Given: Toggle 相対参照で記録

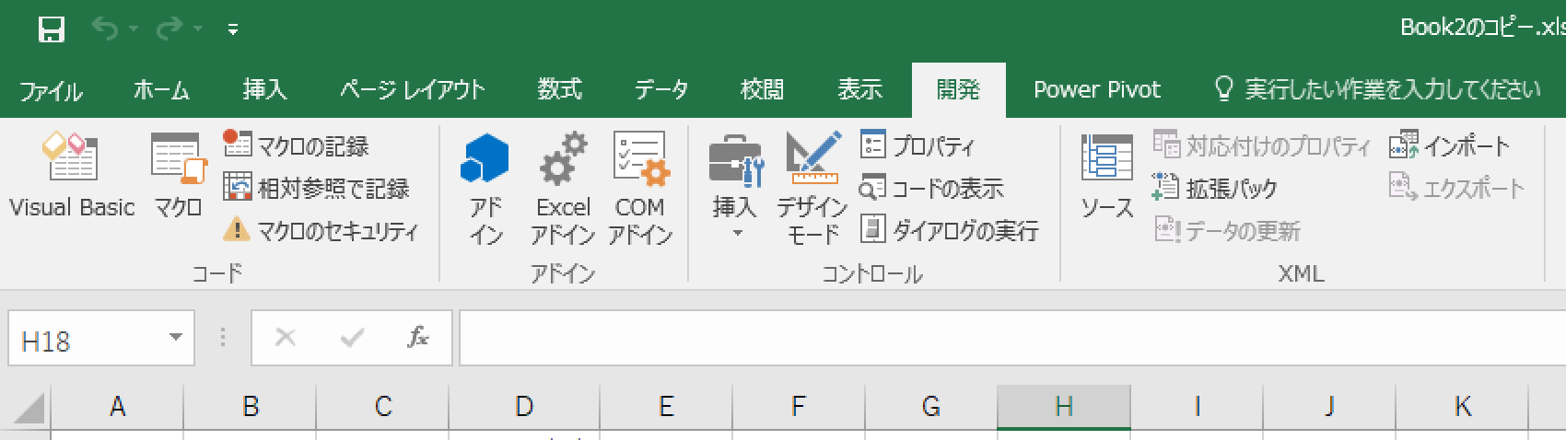Looking at the screenshot, I should click(x=316, y=188).
